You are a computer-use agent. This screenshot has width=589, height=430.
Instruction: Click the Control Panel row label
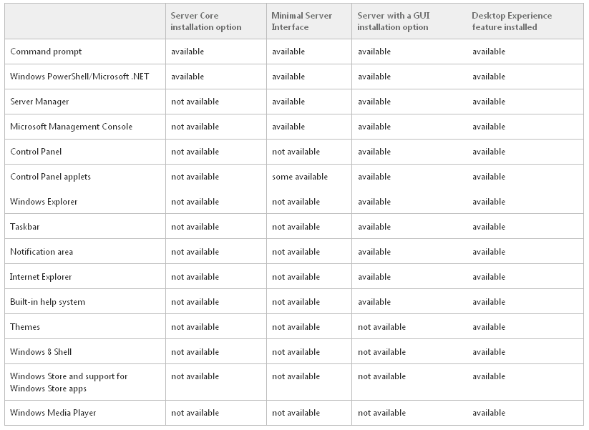(36, 152)
